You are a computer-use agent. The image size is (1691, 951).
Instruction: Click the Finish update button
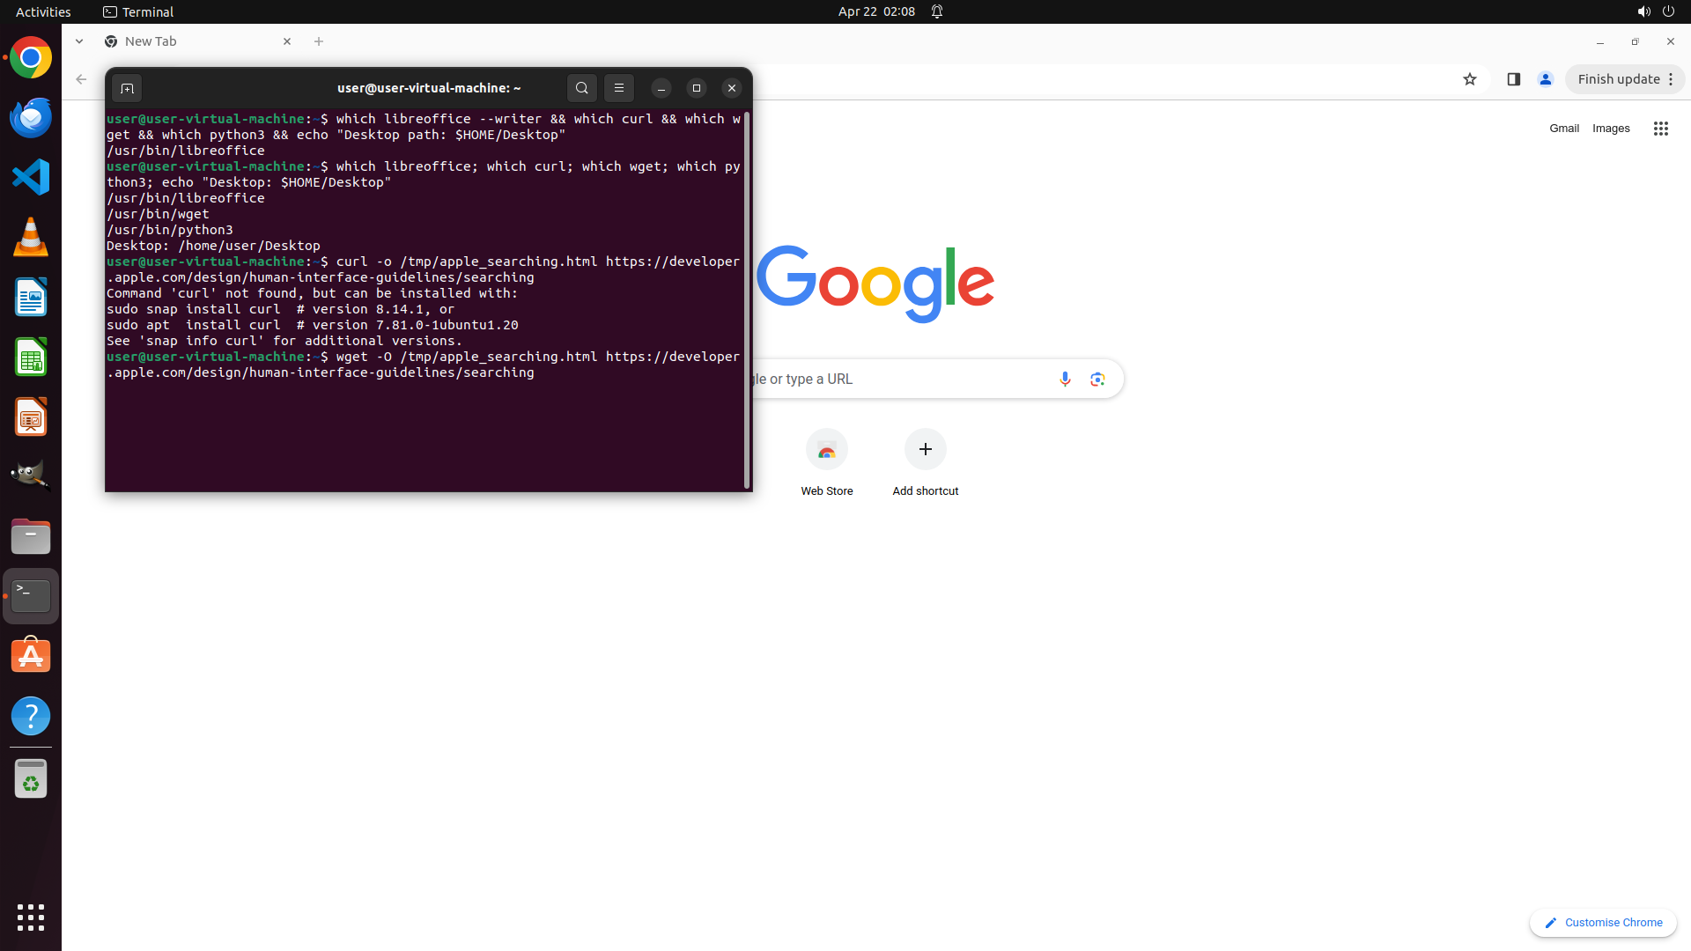(x=1618, y=79)
